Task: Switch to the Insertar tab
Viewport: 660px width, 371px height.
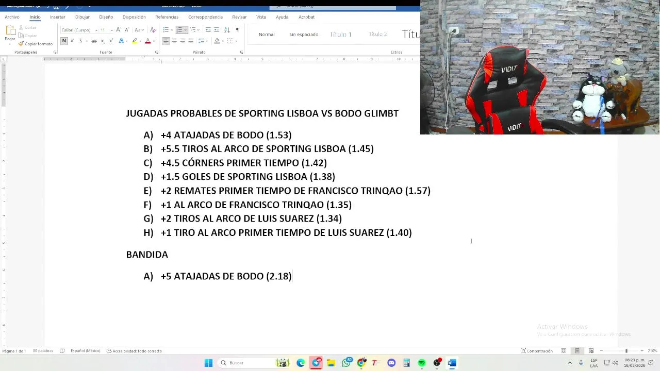Action: tap(58, 17)
